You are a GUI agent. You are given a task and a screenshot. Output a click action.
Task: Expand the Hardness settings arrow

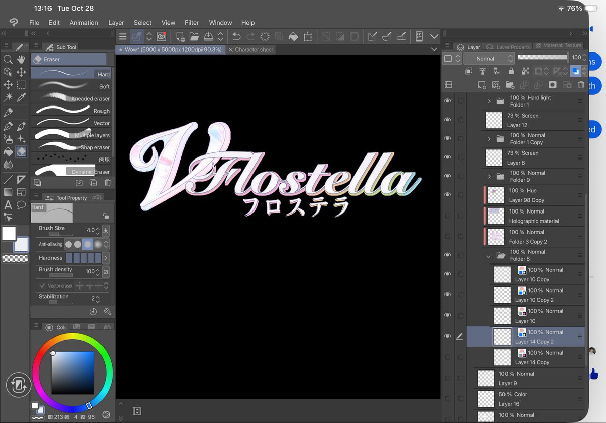click(106, 258)
